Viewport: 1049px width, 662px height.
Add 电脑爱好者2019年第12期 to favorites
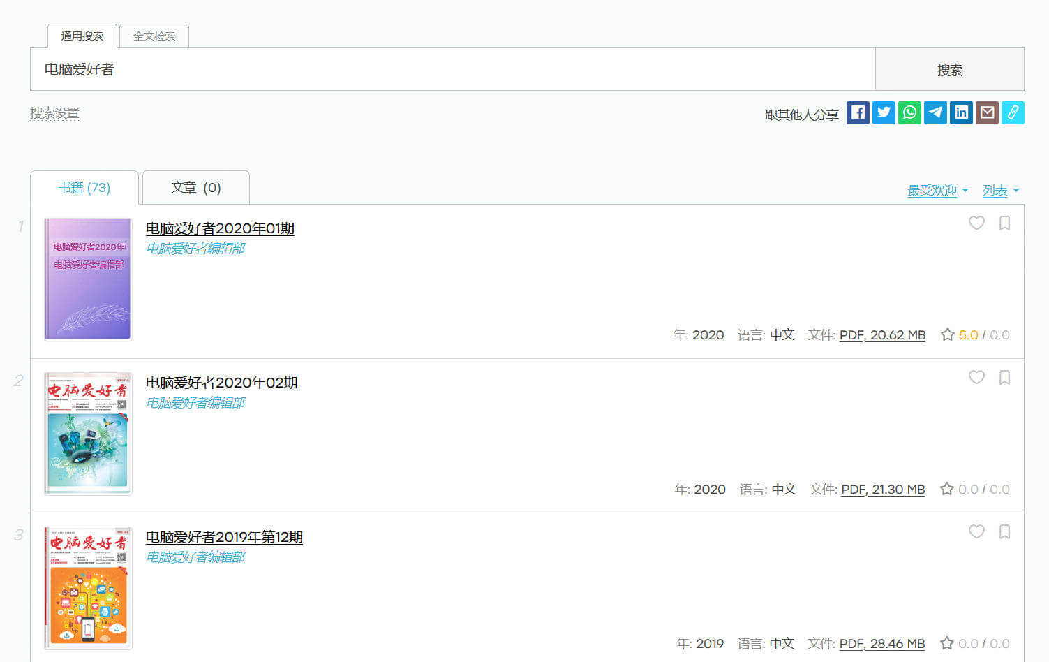pyautogui.click(x=976, y=532)
